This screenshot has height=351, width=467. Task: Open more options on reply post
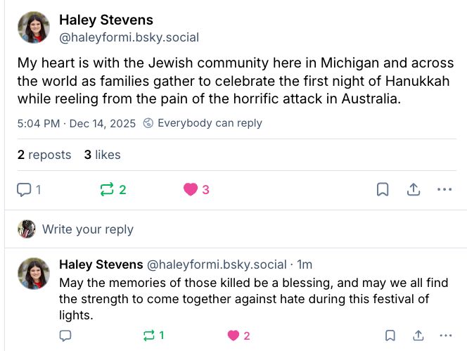coord(445,336)
